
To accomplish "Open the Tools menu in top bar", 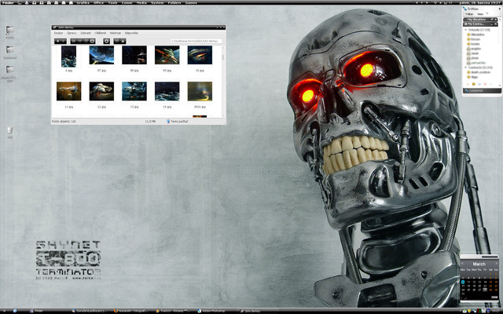I will [112, 2].
